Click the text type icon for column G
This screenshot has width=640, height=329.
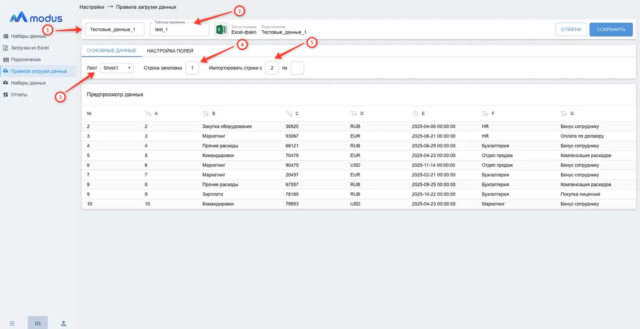click(x=564, y=114)
